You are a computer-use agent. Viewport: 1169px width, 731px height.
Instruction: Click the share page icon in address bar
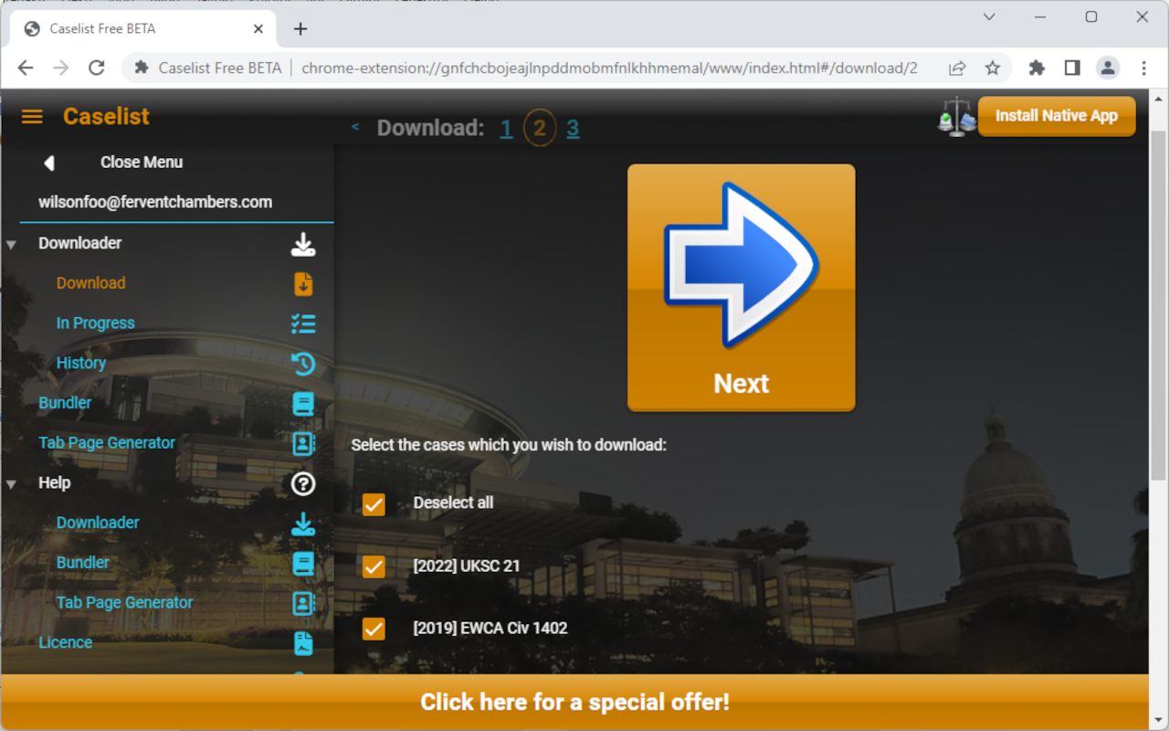click(957, 68)
